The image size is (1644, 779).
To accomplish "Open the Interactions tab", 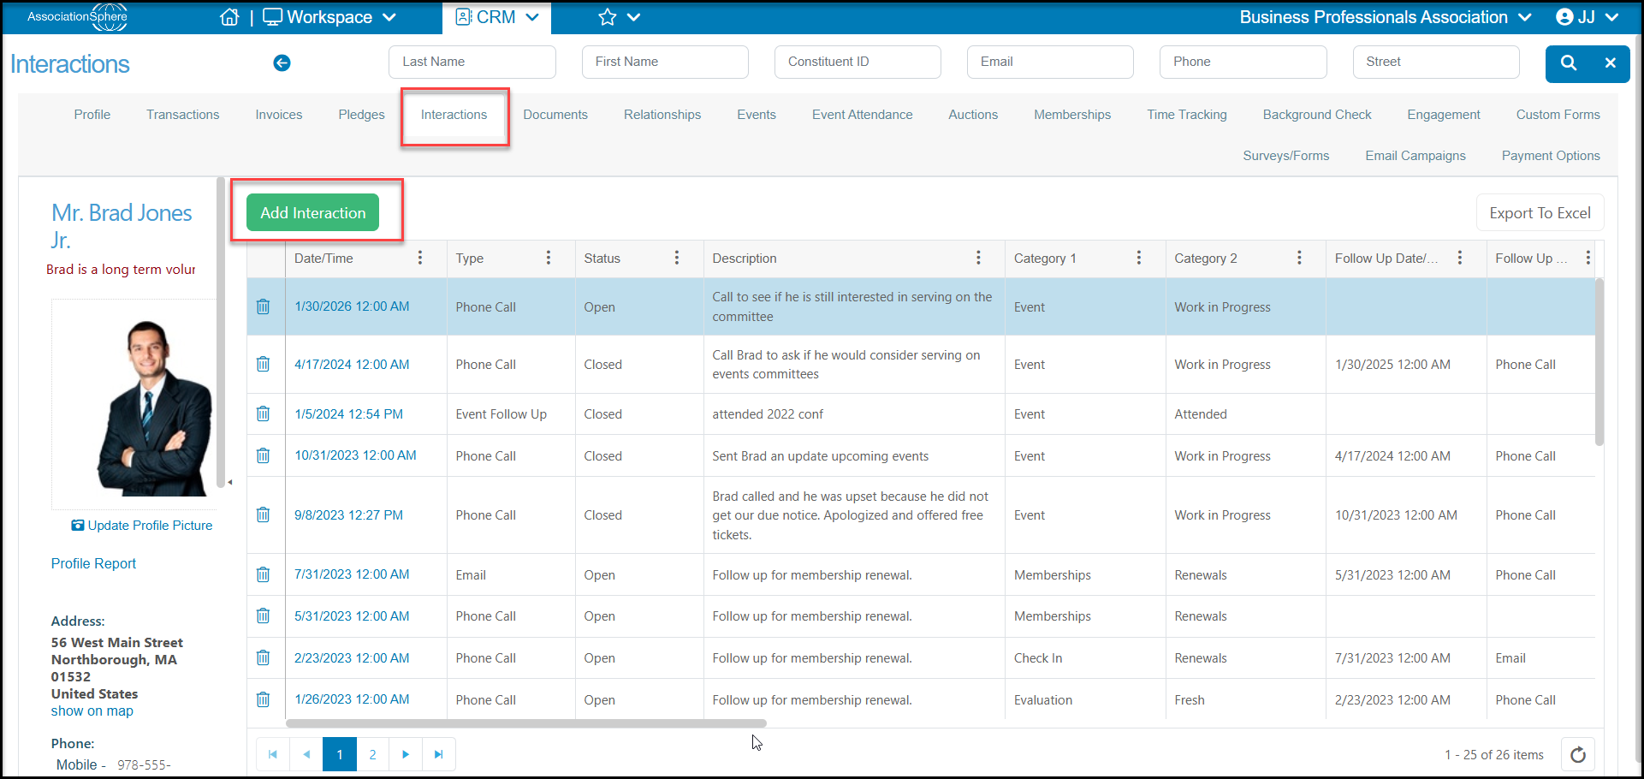I will (454, 115).
